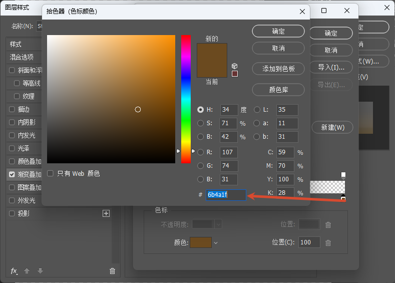395x283 pixels.
Task: Click the 新的 new color preview swatch
Action: [x=212, y=52]
